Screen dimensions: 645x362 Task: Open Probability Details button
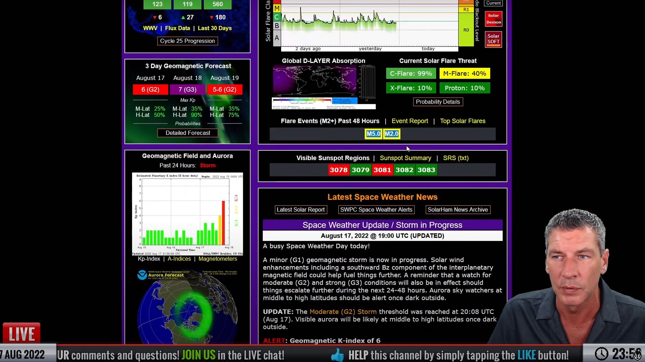tap(438, 102)
